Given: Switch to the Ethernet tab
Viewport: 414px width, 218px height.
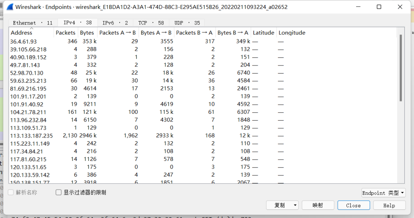Looking at the screenshot, I should [x=33, y=23].
